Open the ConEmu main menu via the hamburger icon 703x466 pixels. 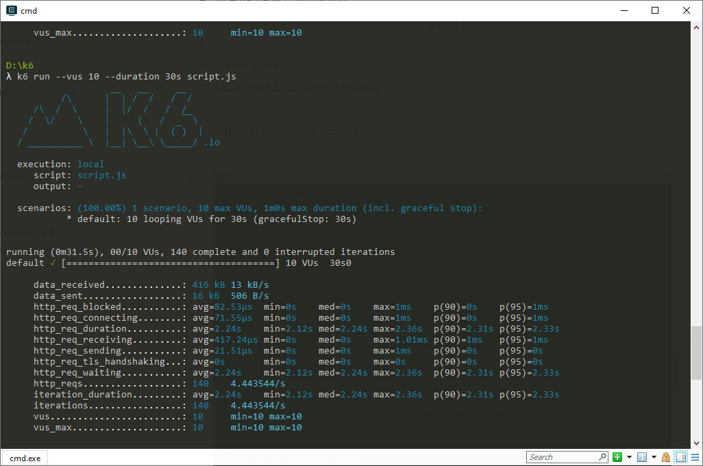point(695,457)
